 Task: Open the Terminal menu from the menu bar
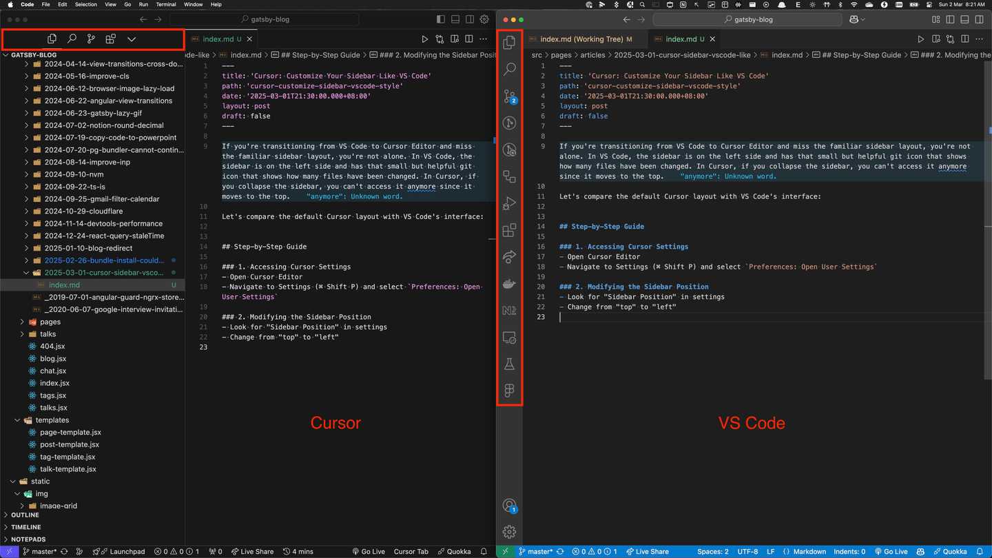pos(165,4)
